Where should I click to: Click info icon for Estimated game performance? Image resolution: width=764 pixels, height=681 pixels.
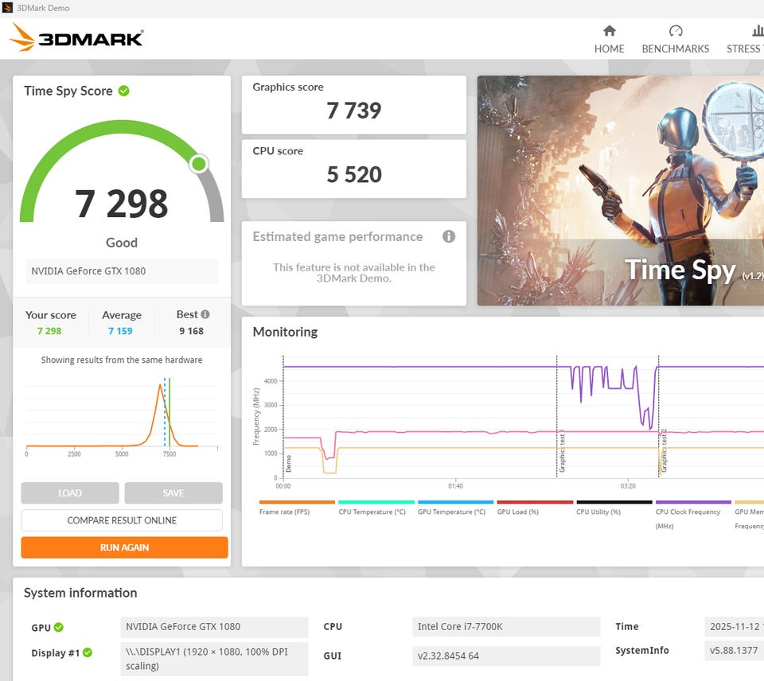449,236
